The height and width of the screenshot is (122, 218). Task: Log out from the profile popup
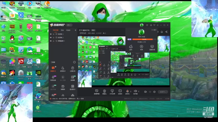point(154,30)
